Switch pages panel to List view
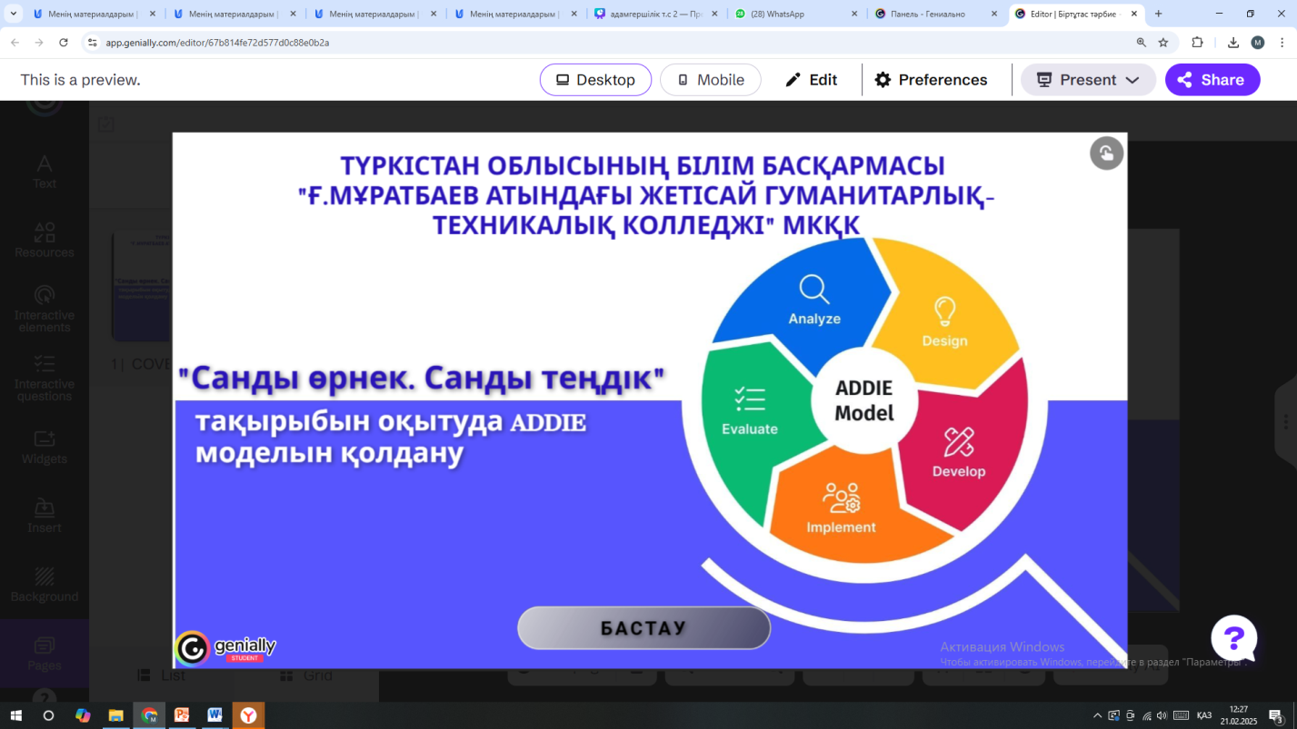This screenshot has height=729, width=1297. point(162,675)
